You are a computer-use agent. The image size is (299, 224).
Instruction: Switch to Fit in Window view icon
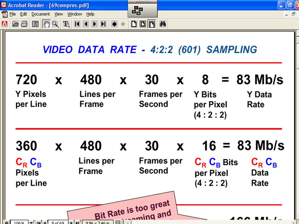(143, 24)
